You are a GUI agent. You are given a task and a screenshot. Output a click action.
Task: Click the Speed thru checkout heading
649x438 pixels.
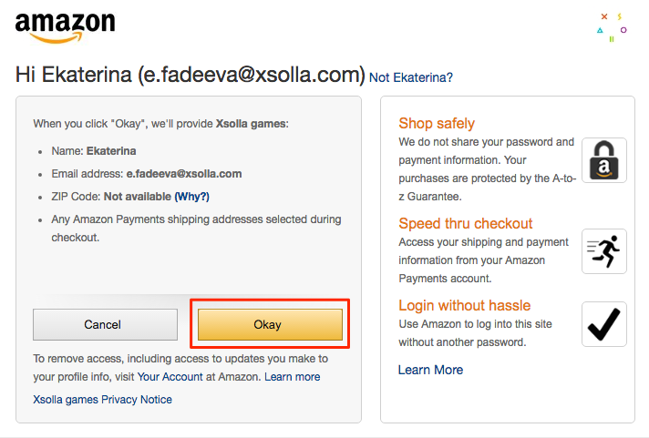point(465,223)
